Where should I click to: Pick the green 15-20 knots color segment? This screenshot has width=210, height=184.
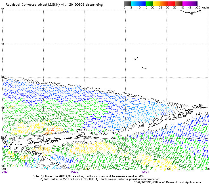149,3
